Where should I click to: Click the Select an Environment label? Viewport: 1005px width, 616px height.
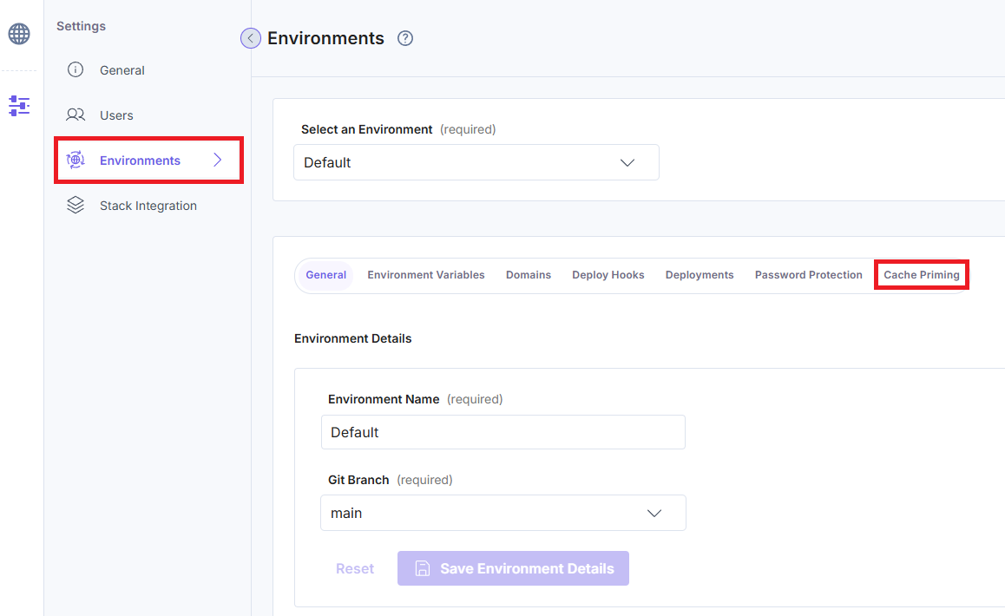(x=366, y=129)
